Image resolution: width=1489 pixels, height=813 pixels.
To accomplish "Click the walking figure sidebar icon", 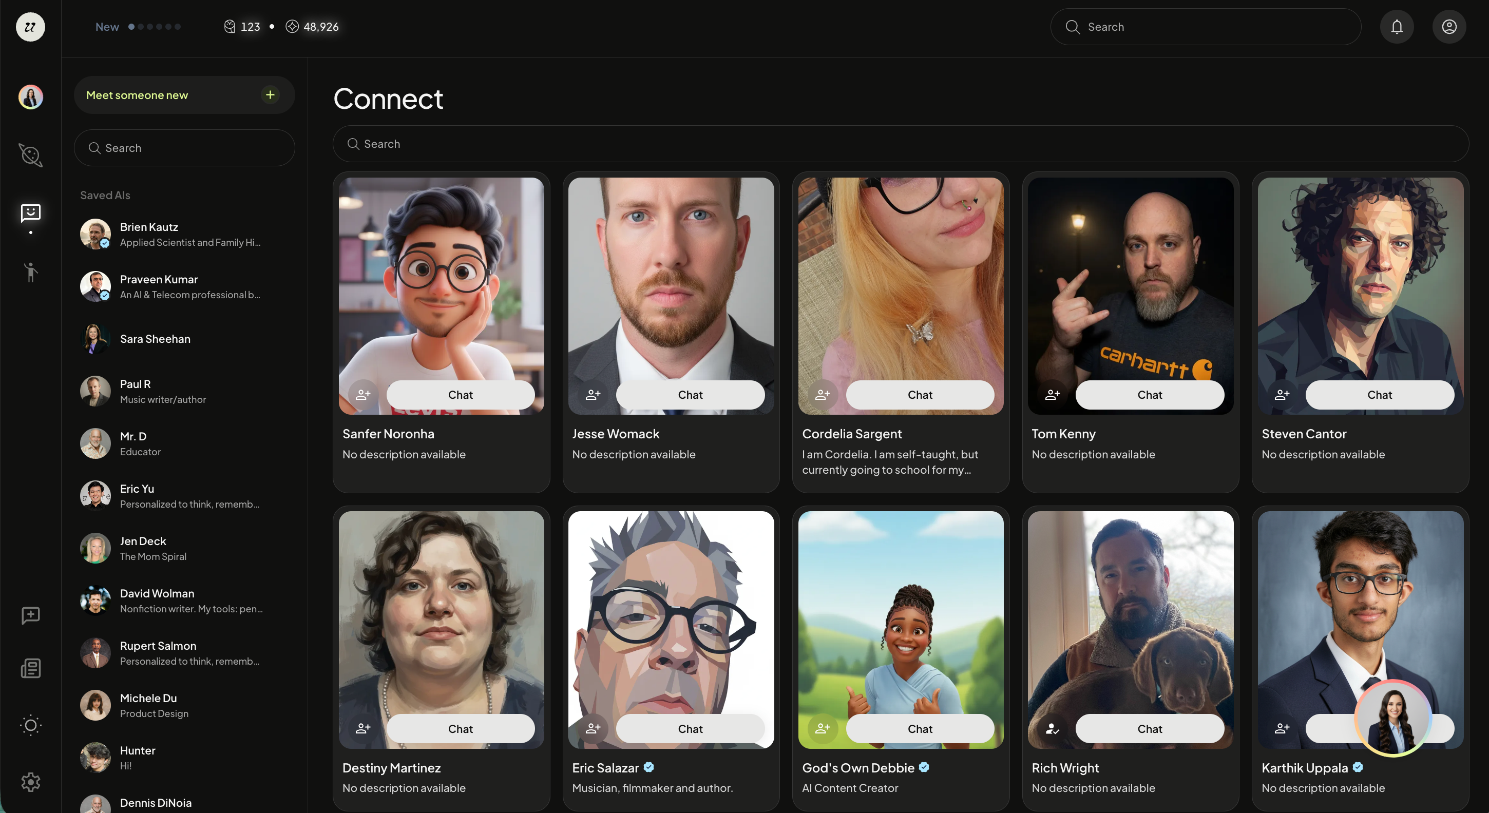I will [31, 272].
